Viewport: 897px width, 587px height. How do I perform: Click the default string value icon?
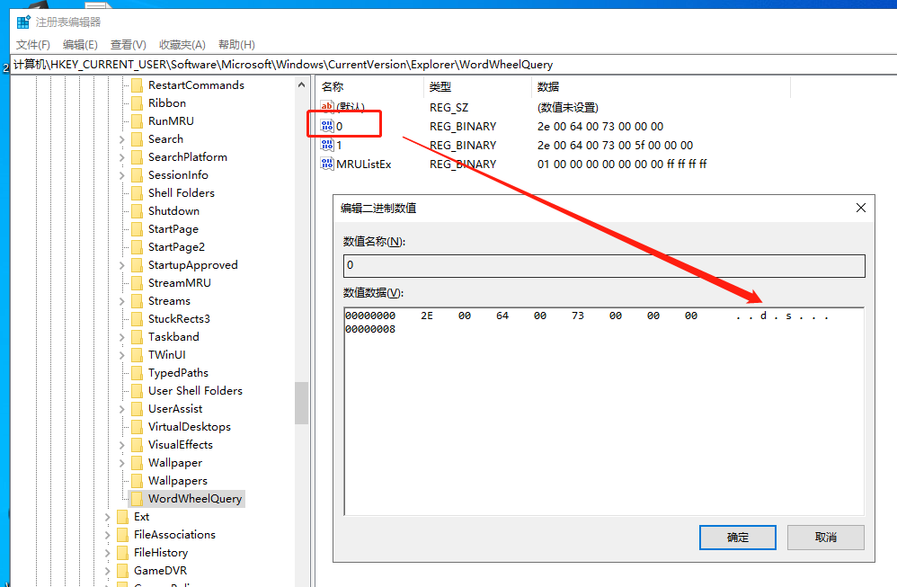pos(327,107)
